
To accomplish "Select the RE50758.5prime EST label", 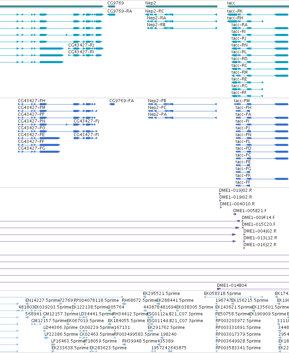I will tap(232, 314).
